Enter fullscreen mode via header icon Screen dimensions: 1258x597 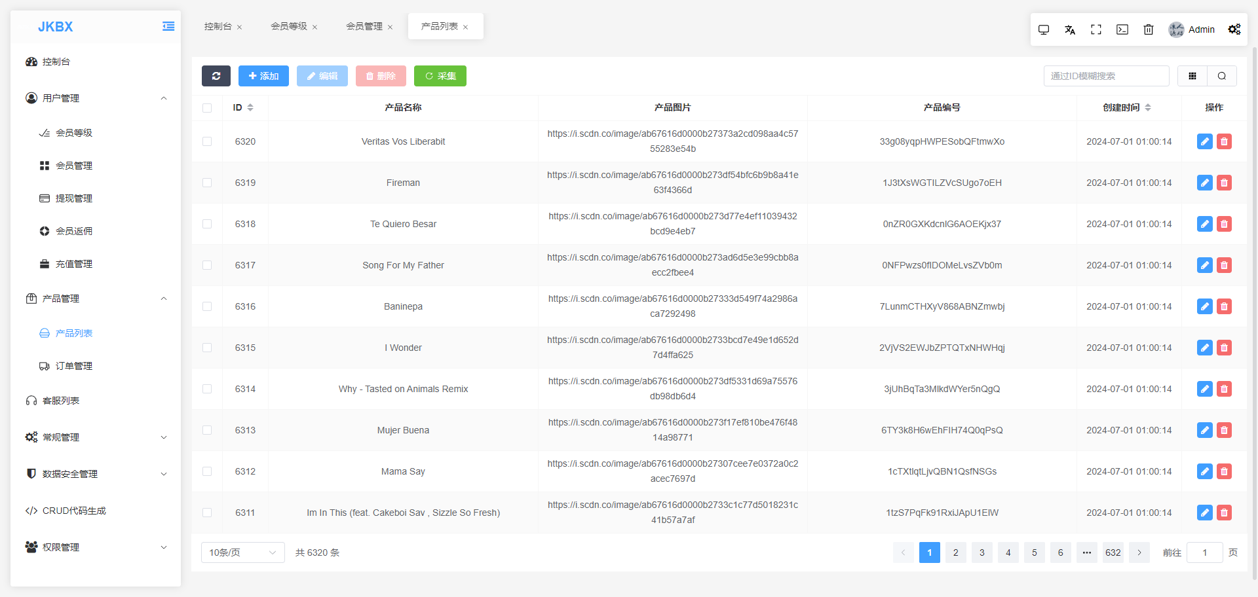pyautogui.click(x=1096, y=29)
